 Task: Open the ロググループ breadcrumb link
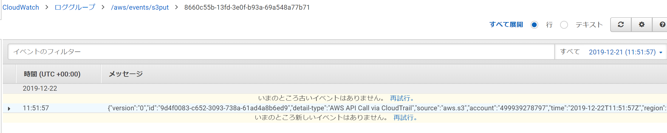click(75, 7)
